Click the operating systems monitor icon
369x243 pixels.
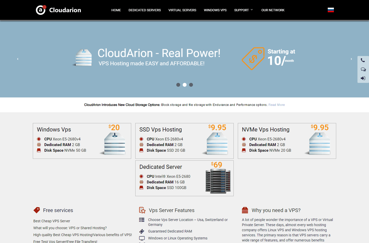click(142, 238)
